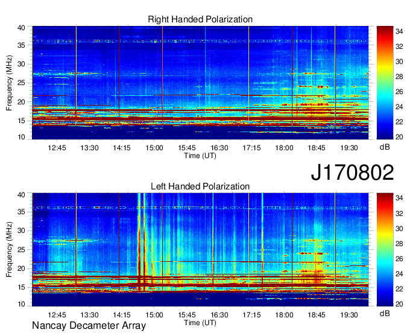This screenshot has height=333, width=410.
Task: Click 15:45 tick on Left Handed time axis
Action: [187, 315]
